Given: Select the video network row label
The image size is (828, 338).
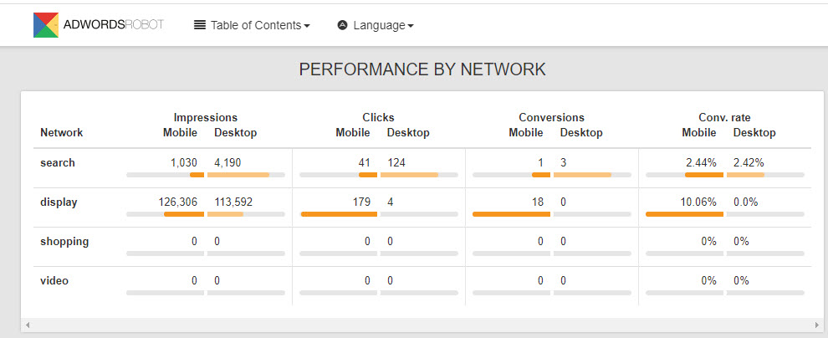Looking at the screenshot, I should pyautogui.click(x=54, y=280).
